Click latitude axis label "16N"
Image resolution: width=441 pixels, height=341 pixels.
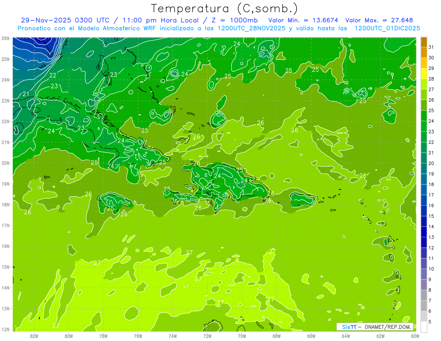coord(5,246)
